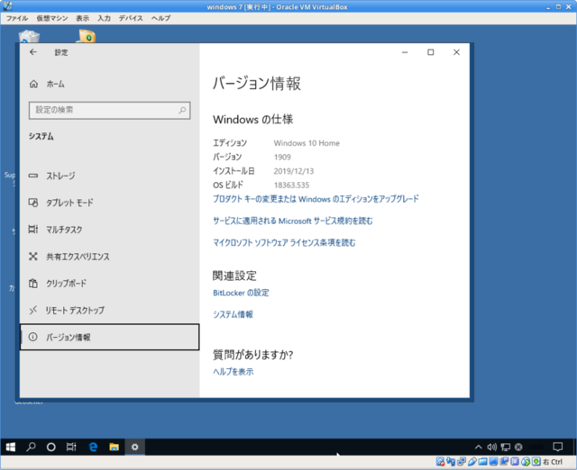Select the version value 1909

coord(282,157)
